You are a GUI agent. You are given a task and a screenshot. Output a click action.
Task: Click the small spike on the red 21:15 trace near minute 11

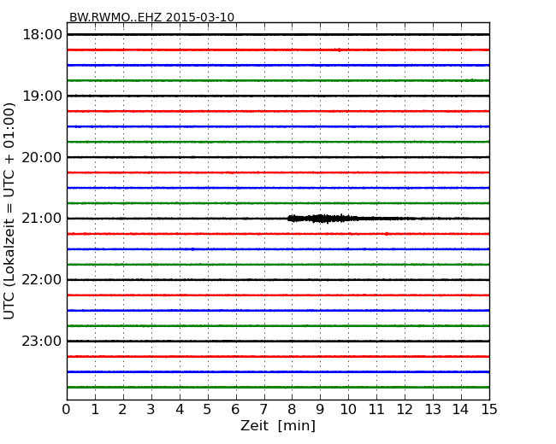(387, 234)
